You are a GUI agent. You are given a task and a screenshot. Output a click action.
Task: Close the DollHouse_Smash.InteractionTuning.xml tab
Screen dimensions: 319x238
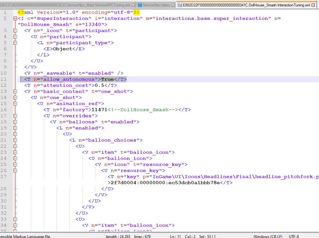[313, 5]
